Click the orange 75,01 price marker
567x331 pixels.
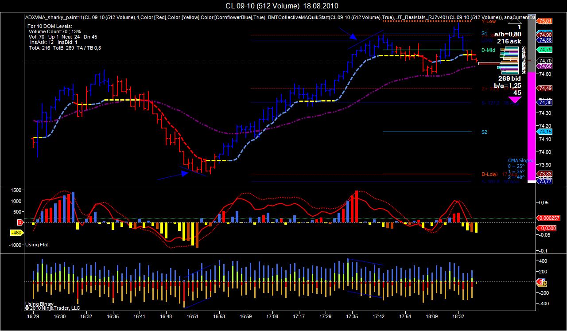click(545, 21)
